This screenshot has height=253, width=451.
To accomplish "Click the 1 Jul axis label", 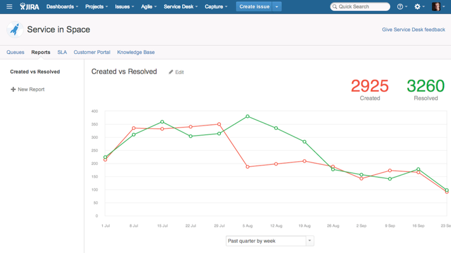I will 105,226.
